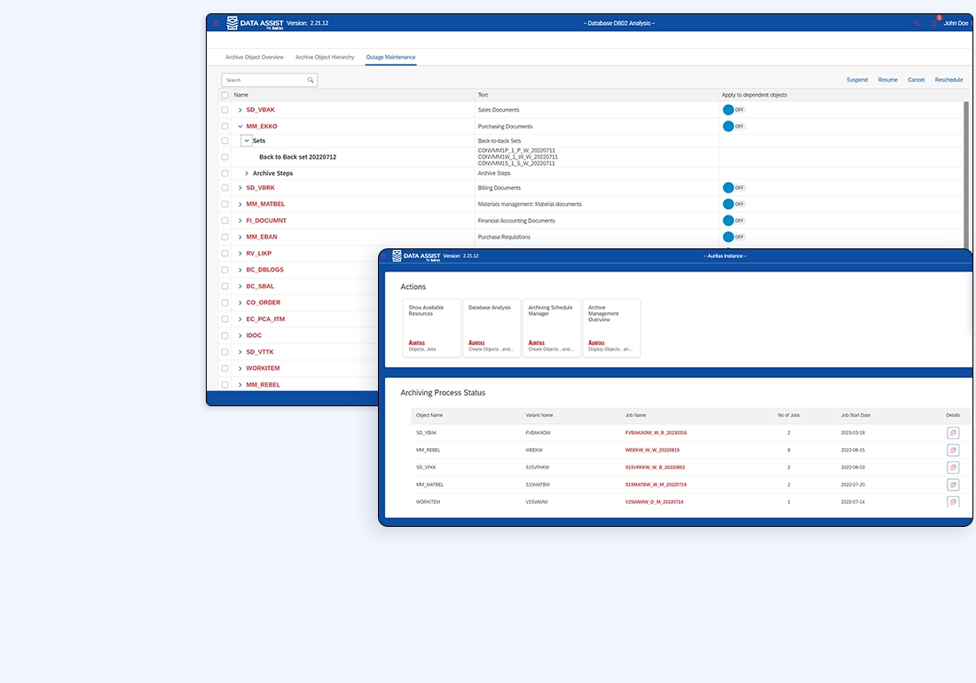Click the MM_REBEL name in outage tree

(263, 385)
